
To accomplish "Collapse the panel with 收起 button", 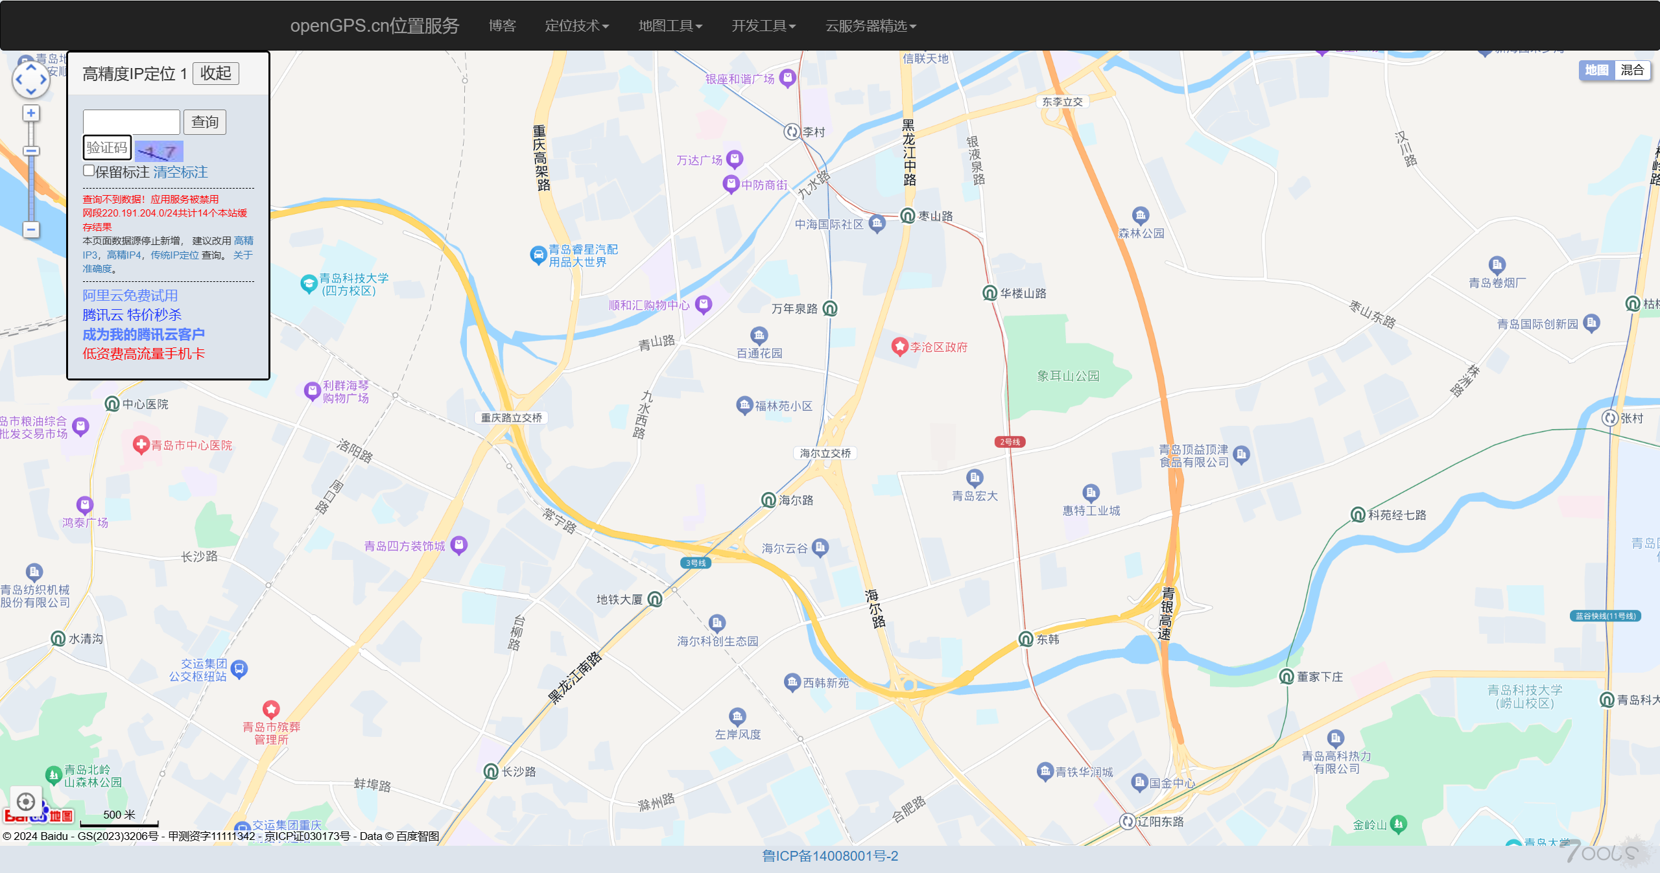I will point(216,73).
